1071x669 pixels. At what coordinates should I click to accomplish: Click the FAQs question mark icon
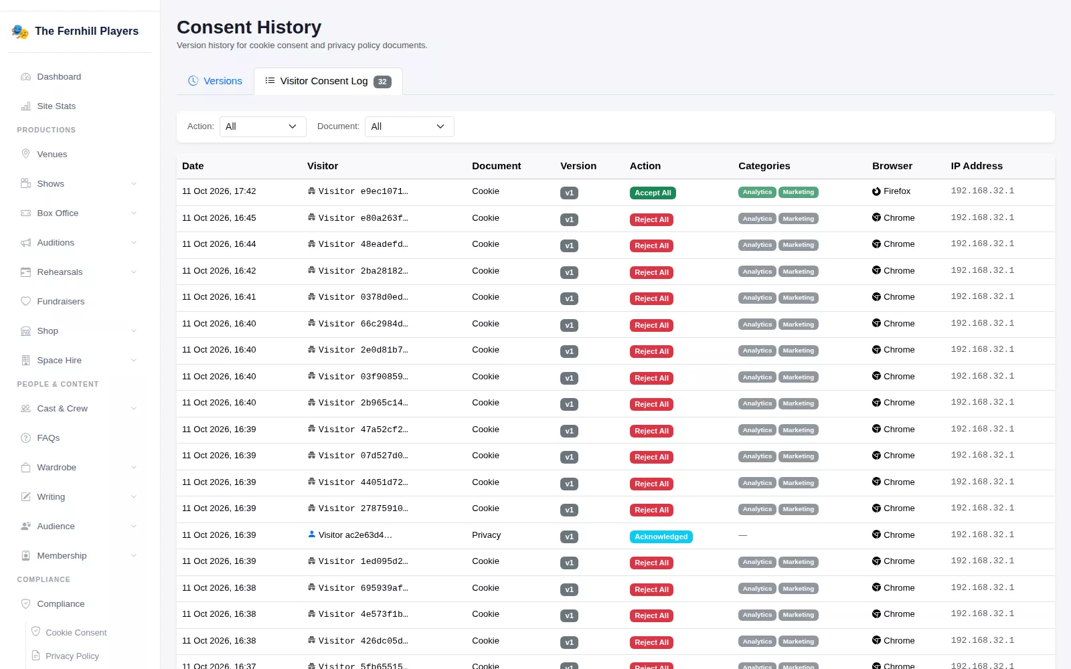(x=25, y=438)
